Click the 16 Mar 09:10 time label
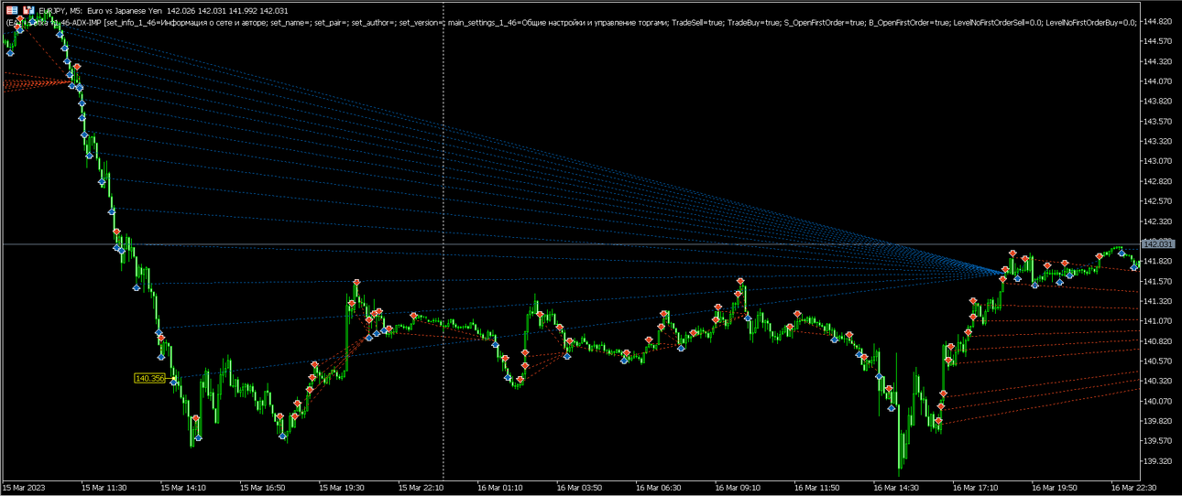The width and height of the screenshot is (1182, 496). click(x=738, y=488)
